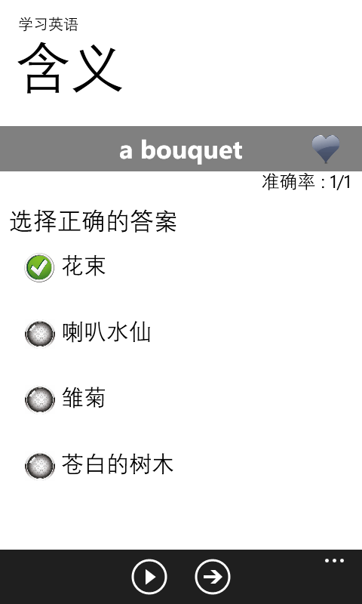The width and height of the screenshot is (362, 604).
Task: Select the 苍白的树木 radio option
Action: (40, 466)
